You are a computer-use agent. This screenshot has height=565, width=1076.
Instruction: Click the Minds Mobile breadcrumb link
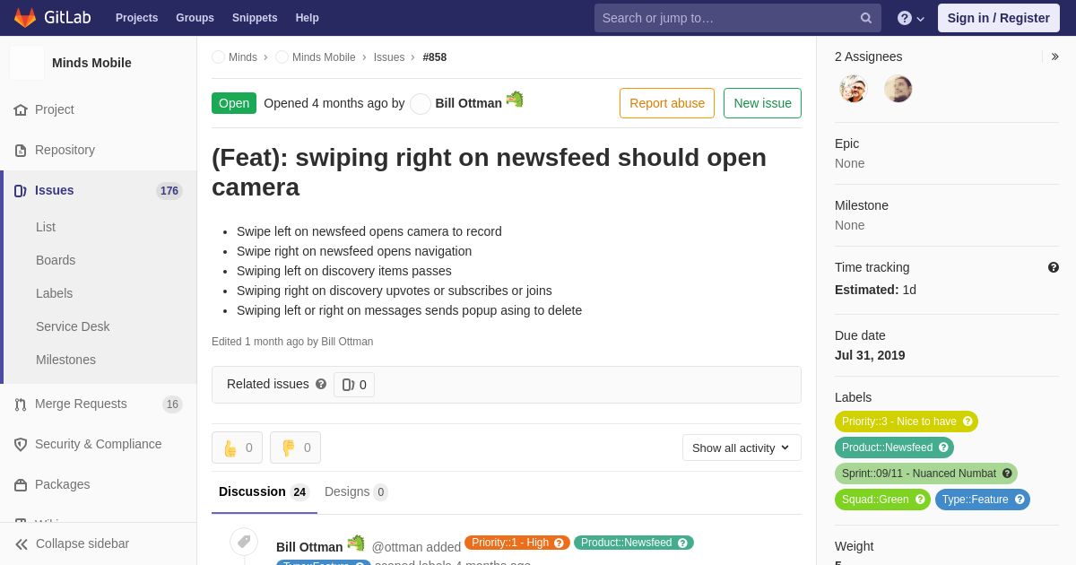click(324, 57)
